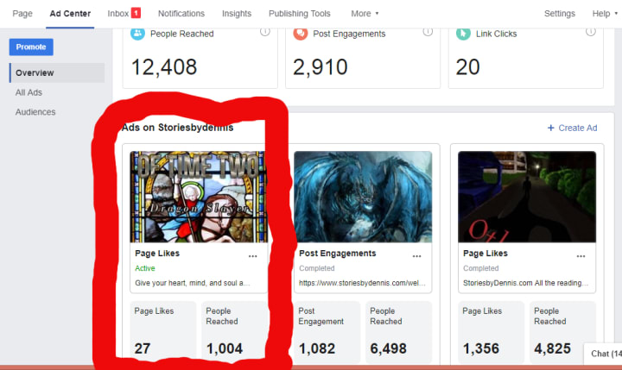Image resolution: width=622 pixels, height=370 pixels.
Task: Click the Link Clicks info icon
Action: 591,32
